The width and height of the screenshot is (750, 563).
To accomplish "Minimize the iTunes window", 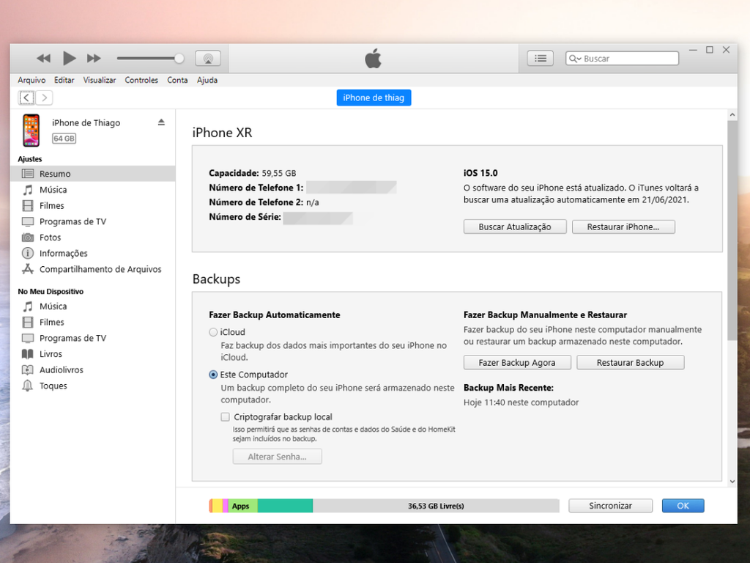I will (x=693, y=50).
